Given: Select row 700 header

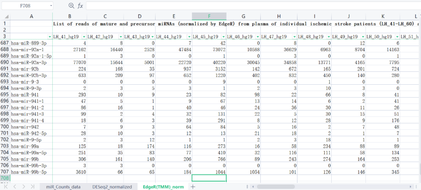Looking at the screenshot, I should point(5,126).
